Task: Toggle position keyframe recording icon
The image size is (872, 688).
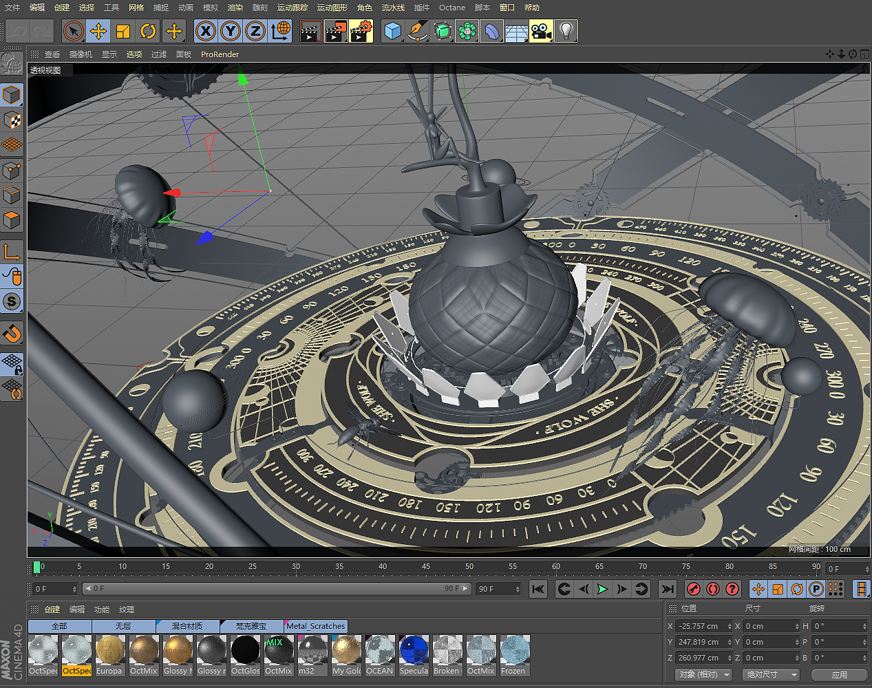Action: point(758,589)
